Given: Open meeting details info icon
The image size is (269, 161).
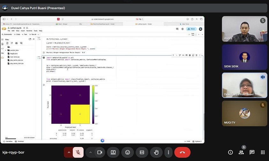Looking at the screenshot, I should point(230,152).
